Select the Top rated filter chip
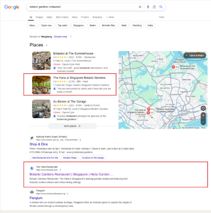211x213 pixels. tap(62, 25)
